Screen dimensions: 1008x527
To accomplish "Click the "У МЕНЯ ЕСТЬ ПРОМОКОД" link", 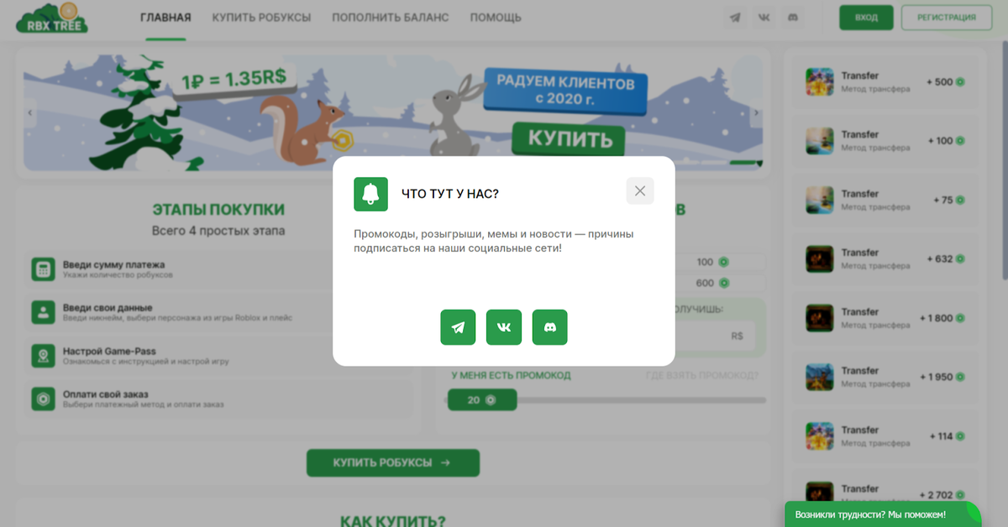I will coord(511,375).
